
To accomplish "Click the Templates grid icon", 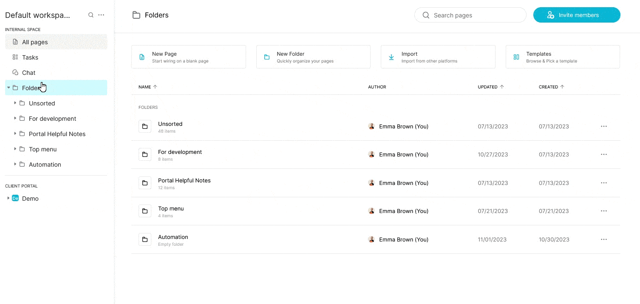I will tap(516, 57).
